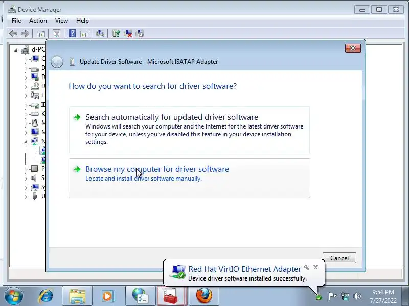
Task: Open the Action menu
Action: tap(38, 21)
